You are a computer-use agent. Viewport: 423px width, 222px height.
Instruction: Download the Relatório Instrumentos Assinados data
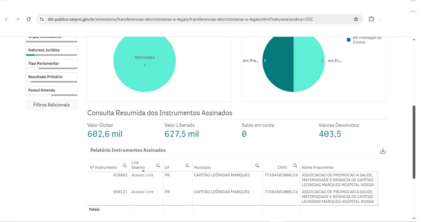pos(383,151)
